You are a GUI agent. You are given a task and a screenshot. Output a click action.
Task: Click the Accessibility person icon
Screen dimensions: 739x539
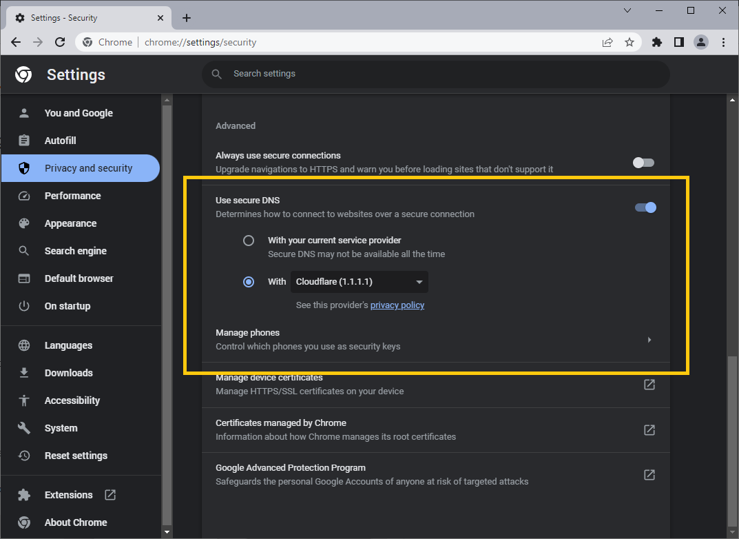click(24, 401)
